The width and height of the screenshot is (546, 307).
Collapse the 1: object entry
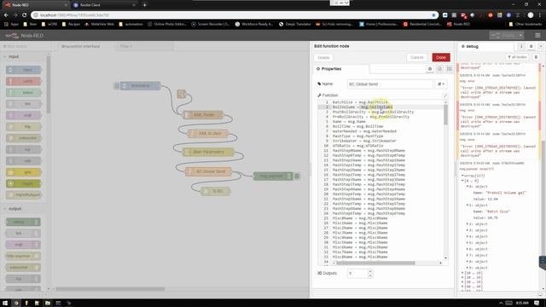coord(468,206)
